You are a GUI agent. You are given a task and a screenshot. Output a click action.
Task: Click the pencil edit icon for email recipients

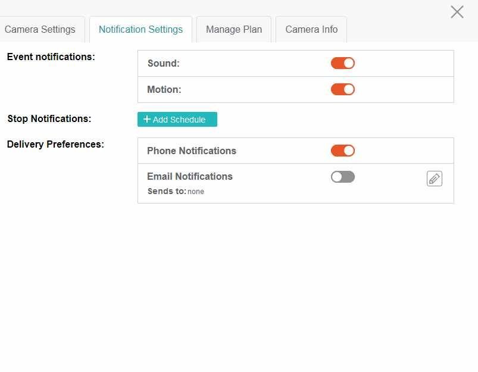coord(435,179)
